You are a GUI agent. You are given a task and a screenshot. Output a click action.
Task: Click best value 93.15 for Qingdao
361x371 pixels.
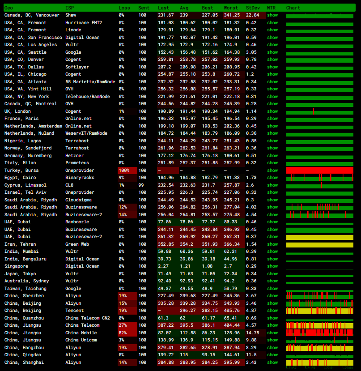pyautogui.click(x=208, y=355)
